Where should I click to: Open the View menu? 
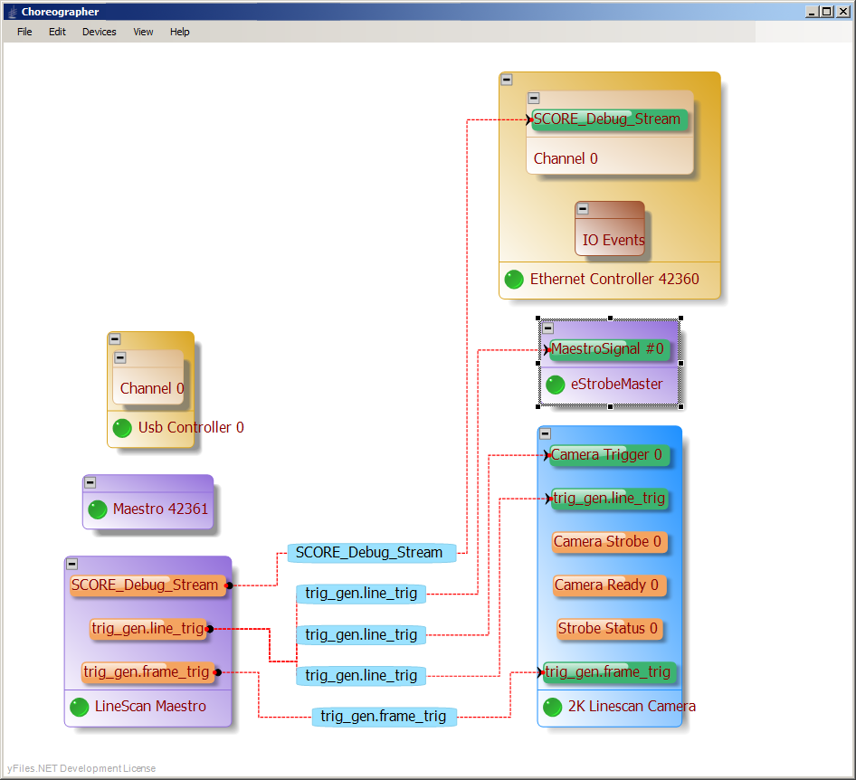[x=143, y=32]
